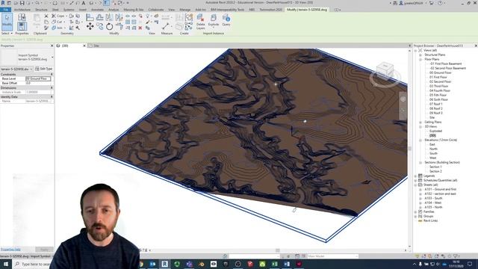The height and width of the screenshot is (269, 478).
Task: Click the Text (A) icon in quick access toolbar
Action: 84,3
